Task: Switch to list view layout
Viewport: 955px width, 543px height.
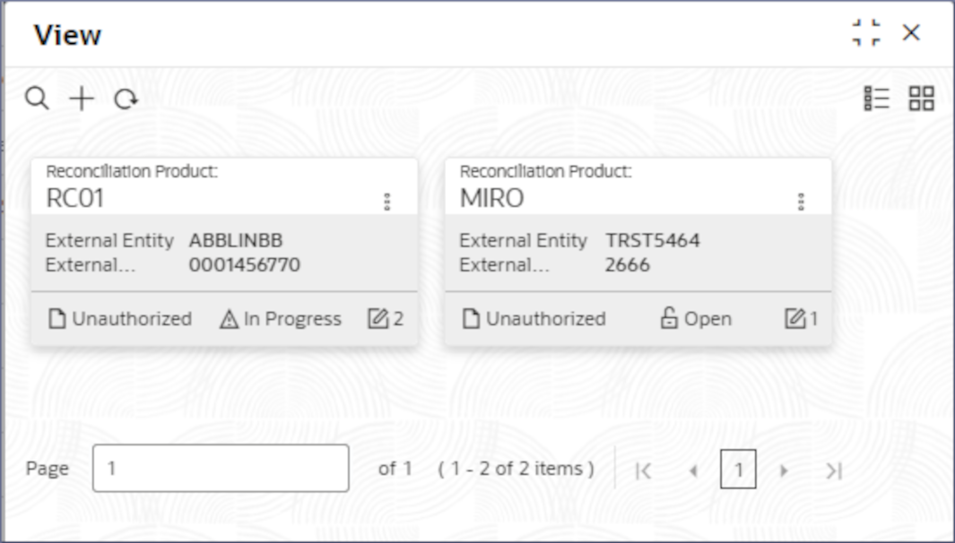Action: 876,99
